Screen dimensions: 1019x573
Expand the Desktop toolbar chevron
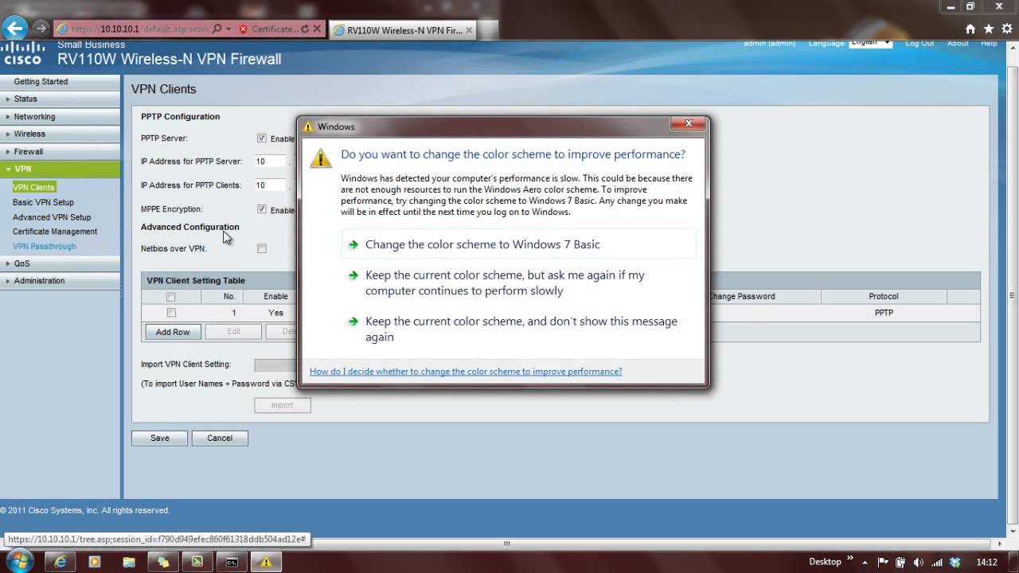(850, 559)
